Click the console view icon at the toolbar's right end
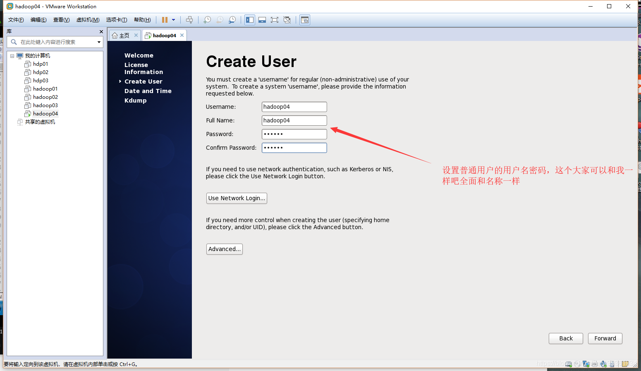This screenshot has height=371, width=641. 305,20
